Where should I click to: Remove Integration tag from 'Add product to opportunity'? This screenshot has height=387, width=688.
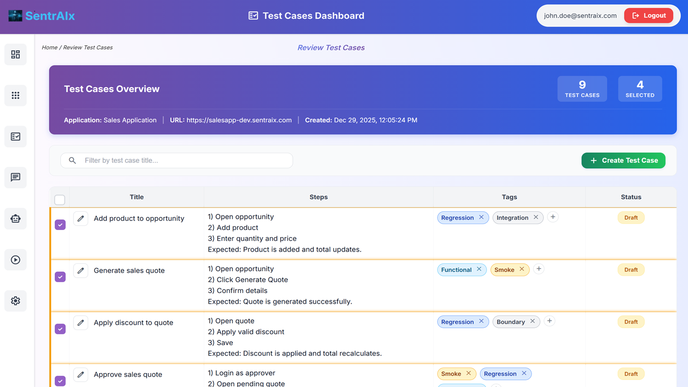coord(536,217)
